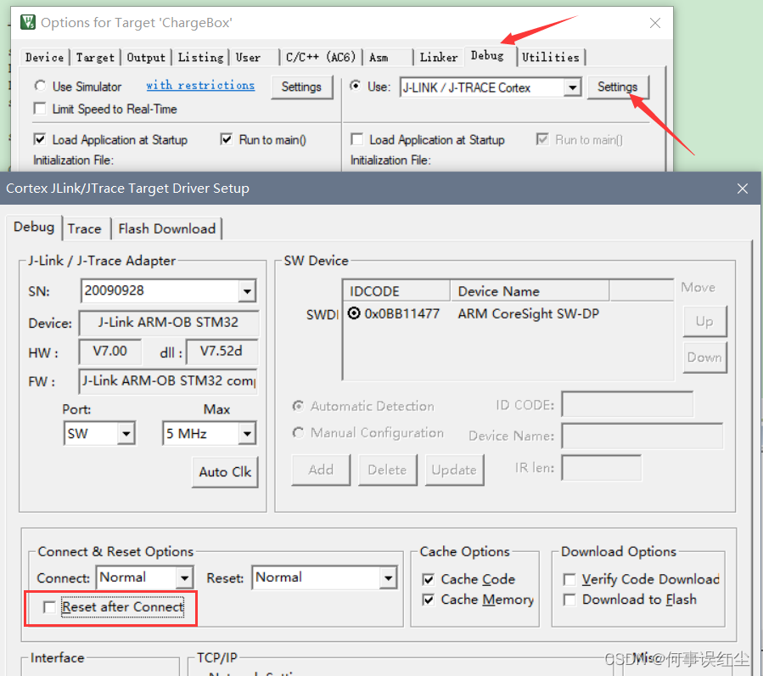Click the simulator Settings button

pos(301,87)
